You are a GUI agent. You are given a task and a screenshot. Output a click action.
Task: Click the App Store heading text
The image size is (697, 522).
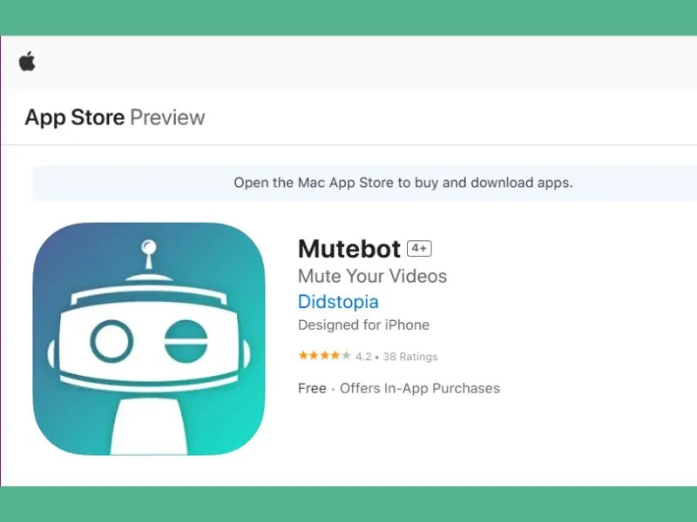click(x=75, y=117)
